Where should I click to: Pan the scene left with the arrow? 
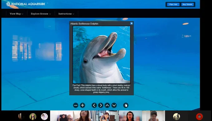[x=94, y=105]
